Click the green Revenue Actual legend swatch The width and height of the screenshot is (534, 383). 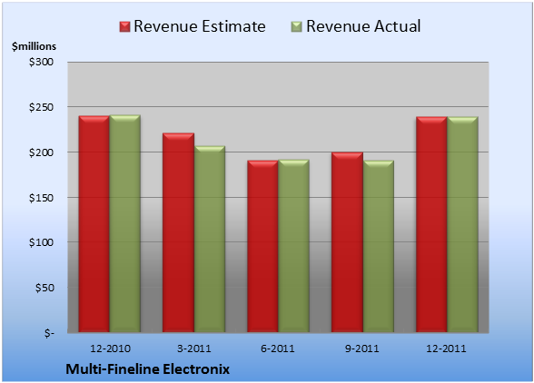pos(297,26)
